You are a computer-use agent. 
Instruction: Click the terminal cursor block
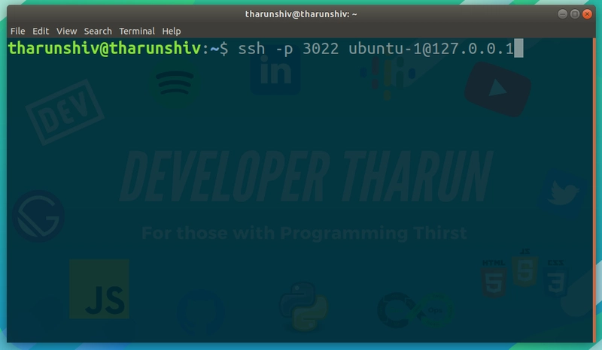coord(518,48)
